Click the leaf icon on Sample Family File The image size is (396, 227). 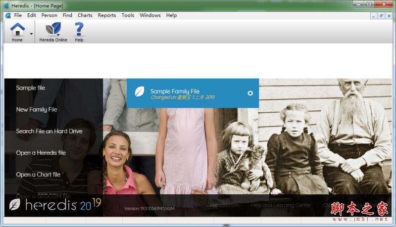tap(140, 91)
